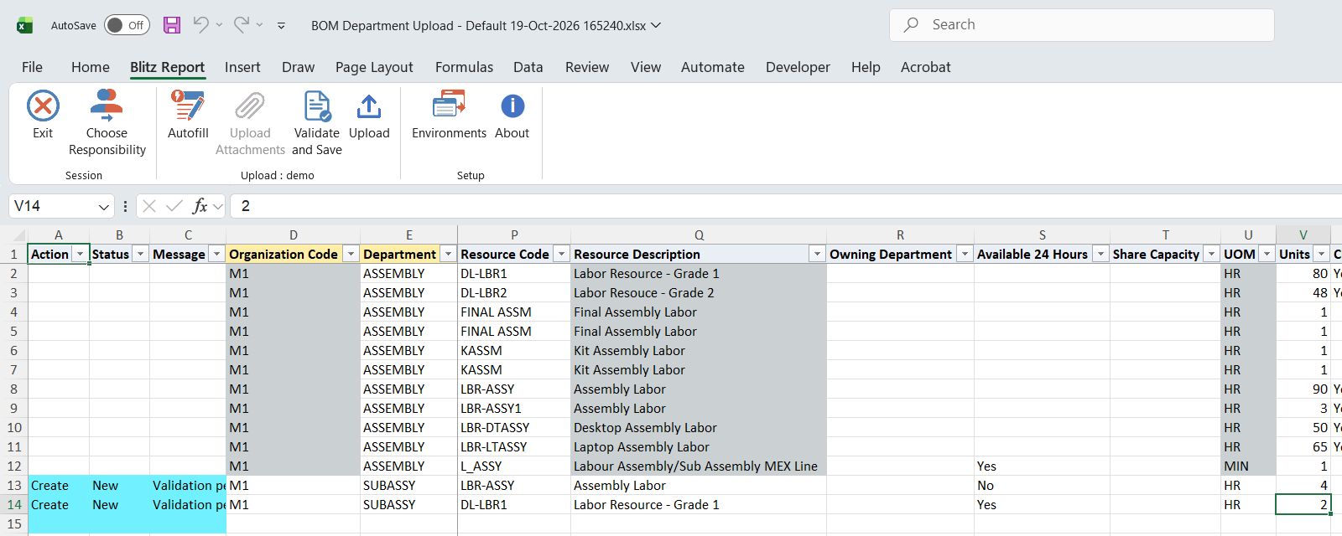Open the Available 24 Hours filter dropdown
This screenshot has height=536, width=1342.
coord(1100,254)
